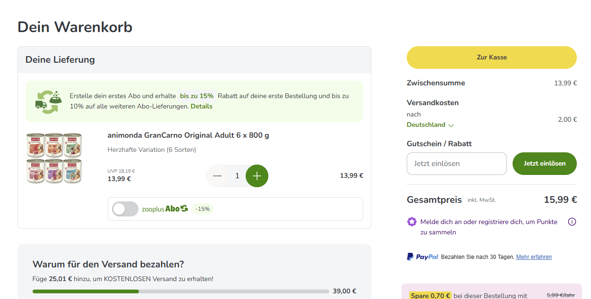Click the UVP 18,19 € text
The height and width of the screenshot is (299, 591).
pos(121,171)
